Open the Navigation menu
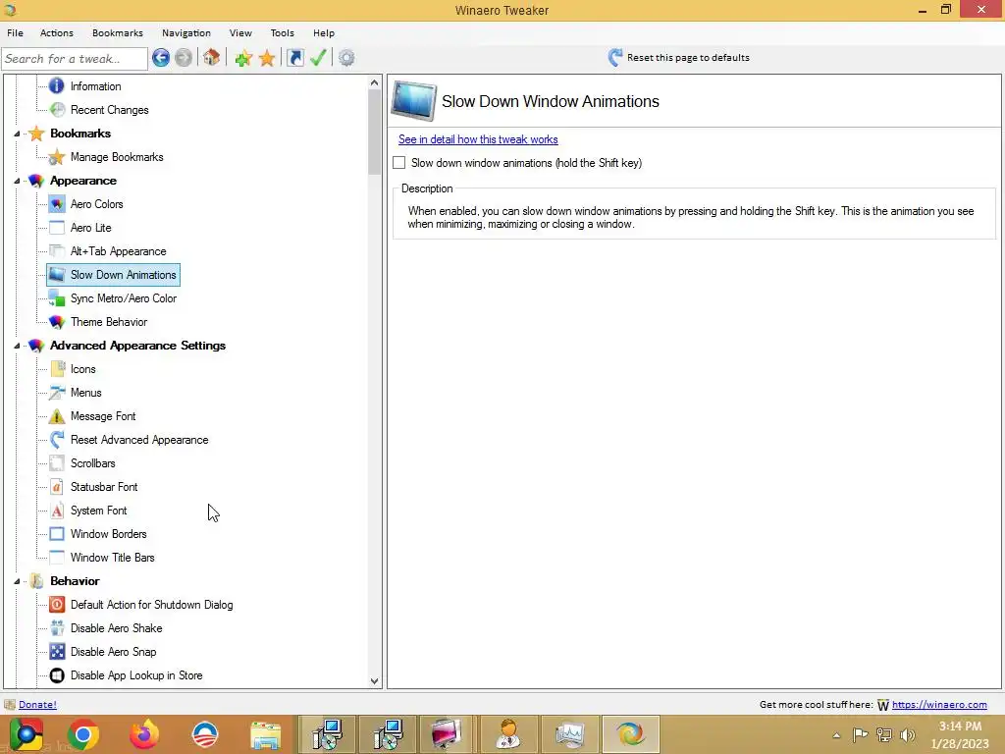 click(185, 32)
